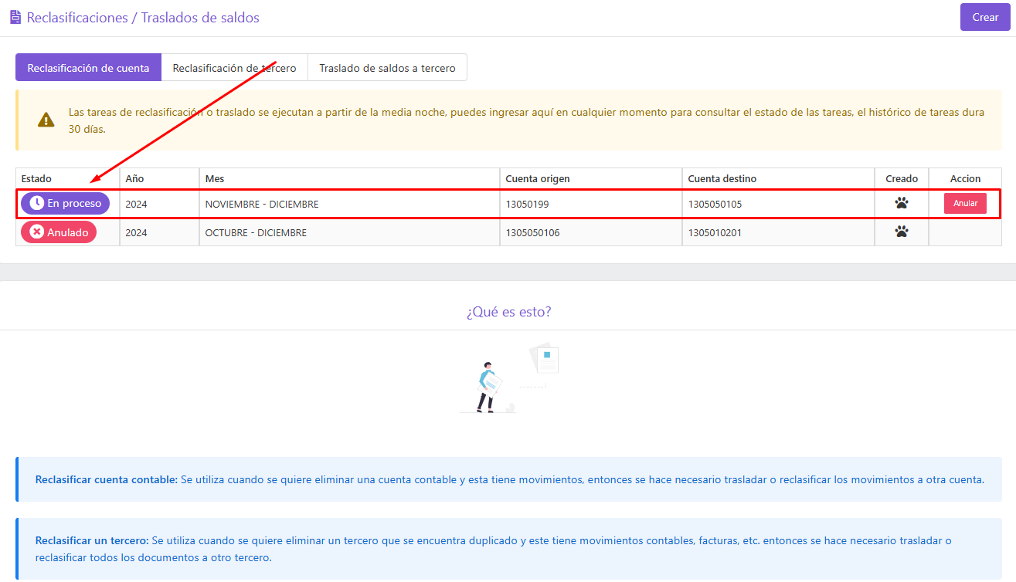Viewport: 1016px width, 582px height.
Task: Click the En proceso status badge
Action: [x=66, y=203]
